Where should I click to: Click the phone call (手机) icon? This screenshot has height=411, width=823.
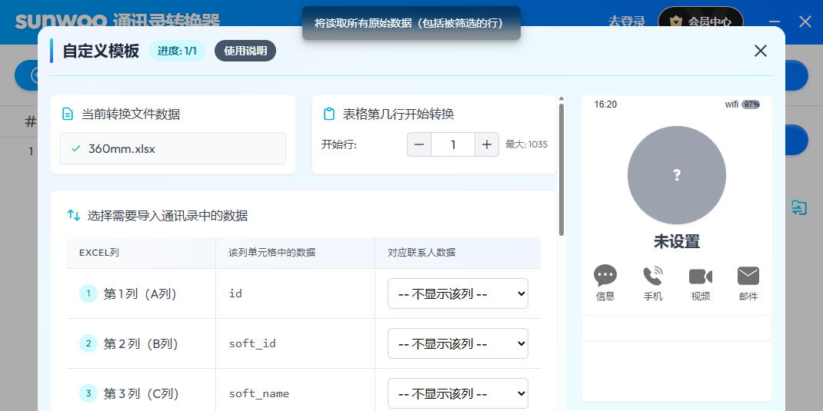pyautogui.click(x=653, y=276)
